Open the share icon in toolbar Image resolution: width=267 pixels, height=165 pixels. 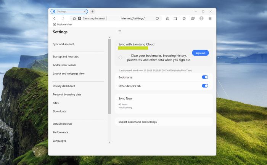(167, 18)
